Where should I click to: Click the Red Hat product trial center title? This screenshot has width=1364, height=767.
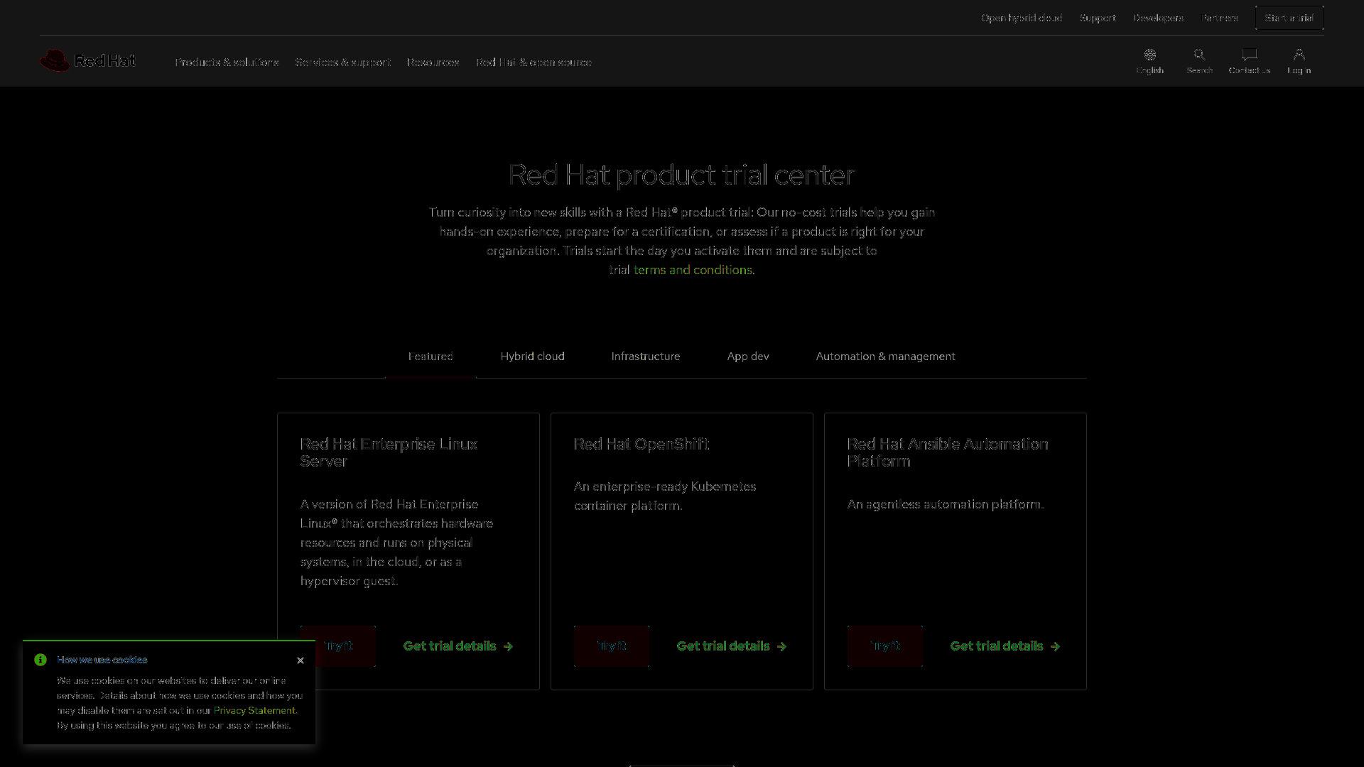tap(682, 175)
